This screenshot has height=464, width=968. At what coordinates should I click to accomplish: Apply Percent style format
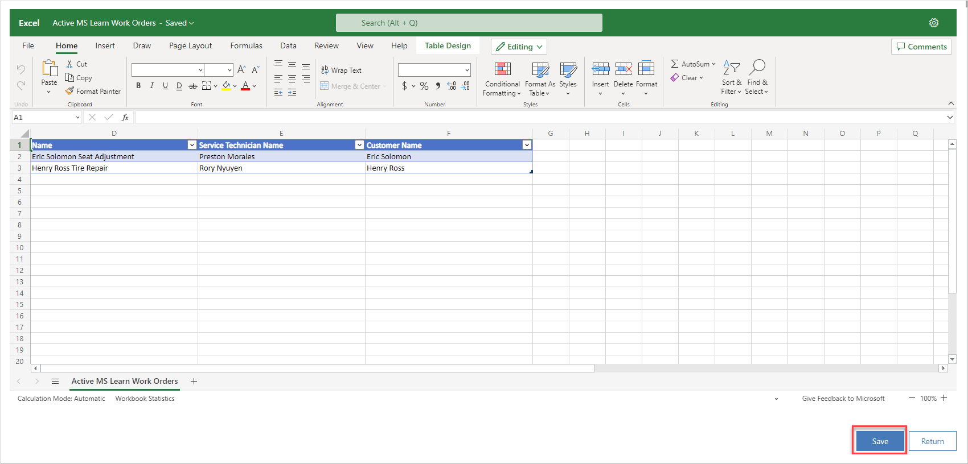[x=424, y=86]
